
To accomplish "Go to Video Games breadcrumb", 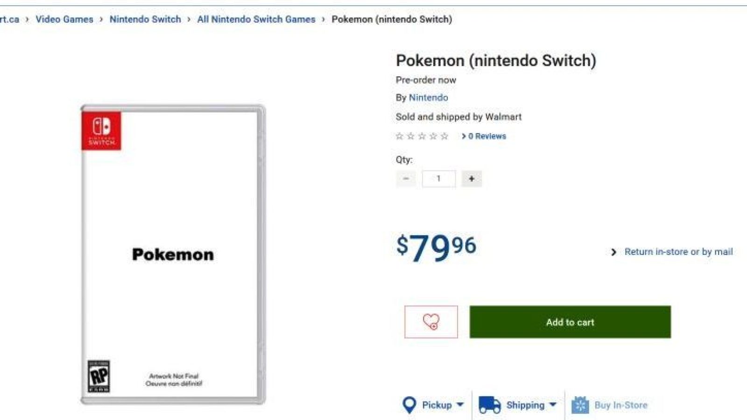I will pos(64,19).
